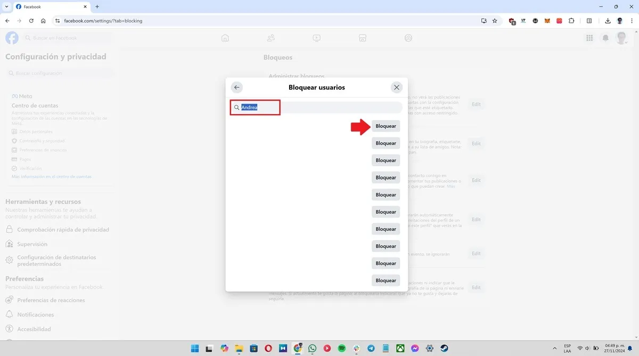This screenshot has height=356, width=639.
Task: Toggle the Chrome side panel
Action: (589, 21)
